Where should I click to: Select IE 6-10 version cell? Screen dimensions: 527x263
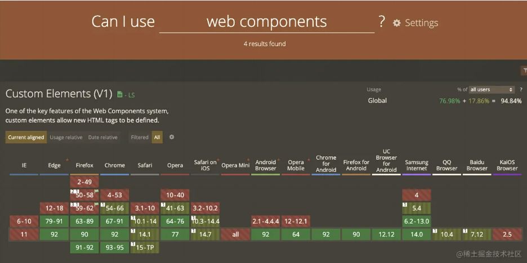[24, 221]
